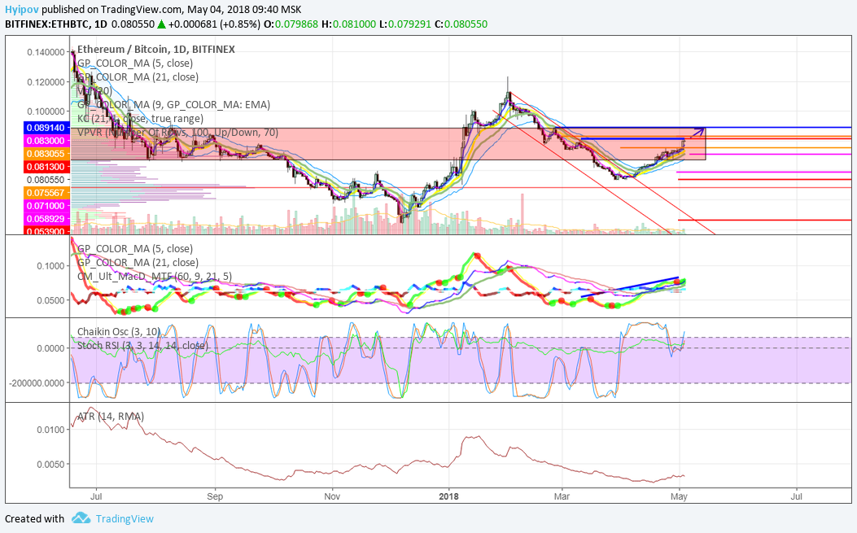Select the CM_Ult_MacD_MTF indicator legend
Screen dimensions: 857x533
click(155, 277)
